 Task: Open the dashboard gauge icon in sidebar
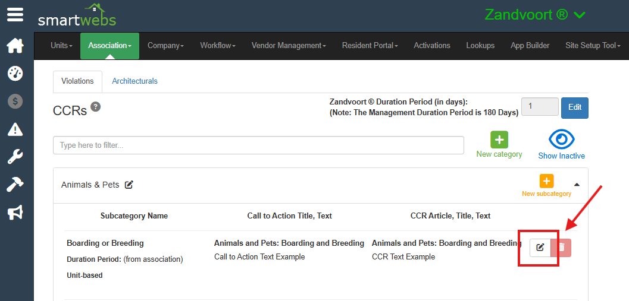[15, 74]
